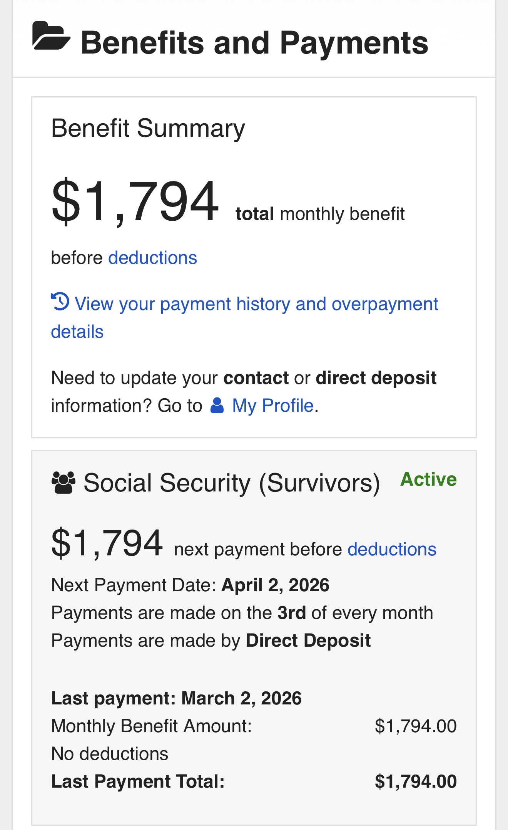This screenshot has height=830, width=508.
Task: Click the group icon beside Social Security (Survivors)
Action: point(63,483)
